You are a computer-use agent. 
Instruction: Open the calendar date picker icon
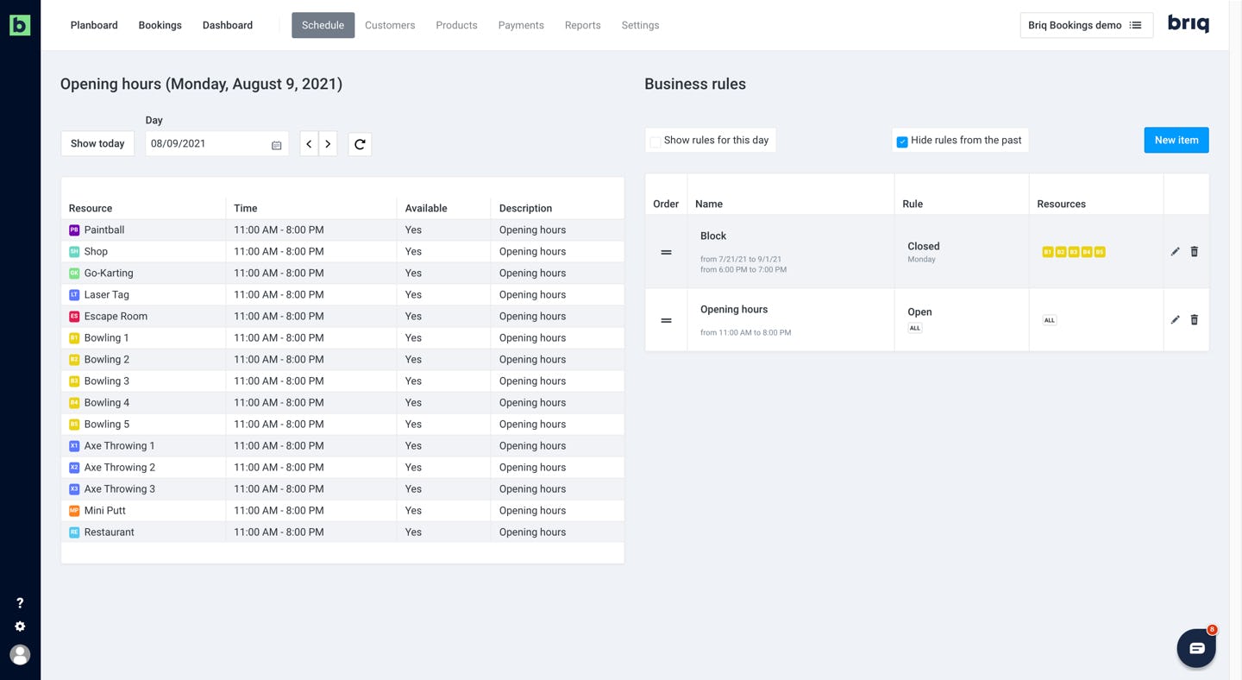click(x=275, y=144)
